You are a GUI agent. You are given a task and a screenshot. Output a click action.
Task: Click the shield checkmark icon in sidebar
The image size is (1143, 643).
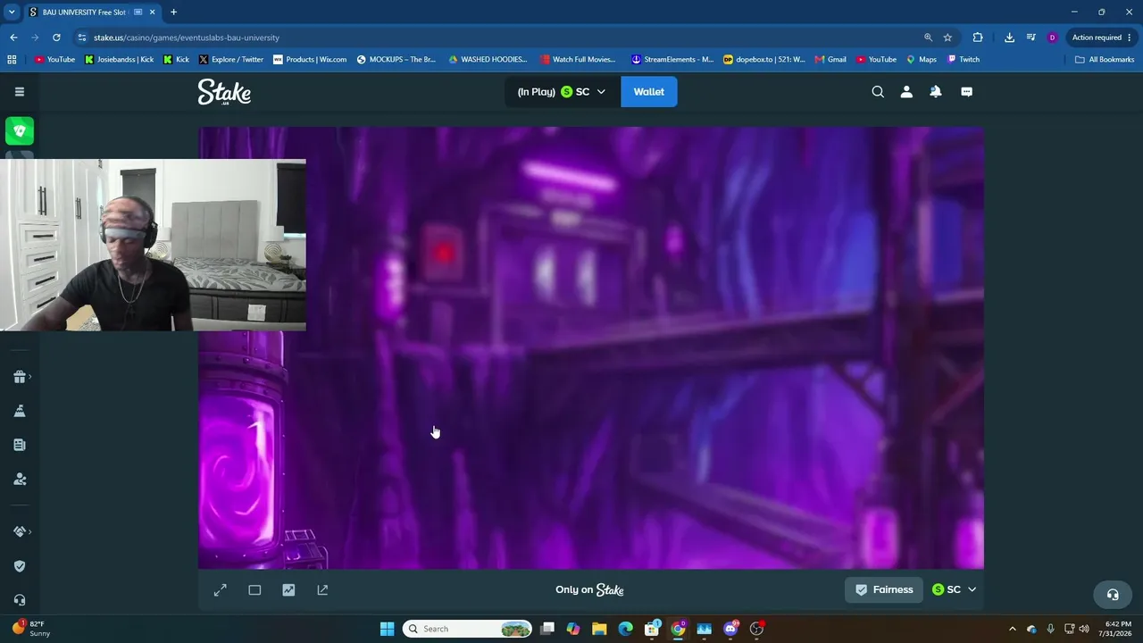[20, 566]
